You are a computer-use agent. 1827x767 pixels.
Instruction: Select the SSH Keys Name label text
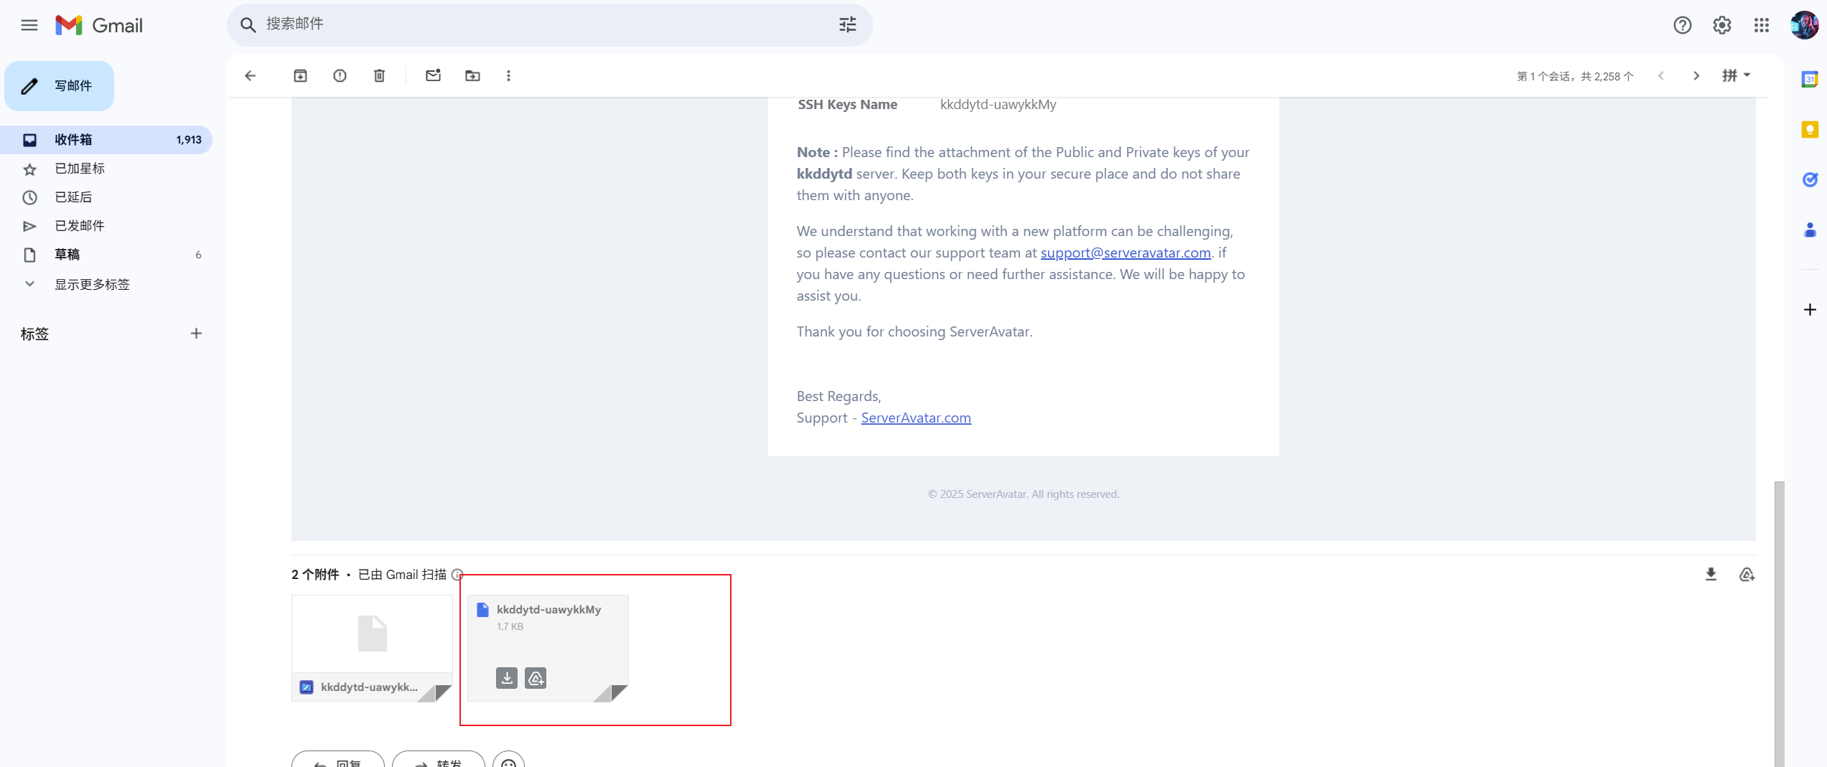coord(848,105)
